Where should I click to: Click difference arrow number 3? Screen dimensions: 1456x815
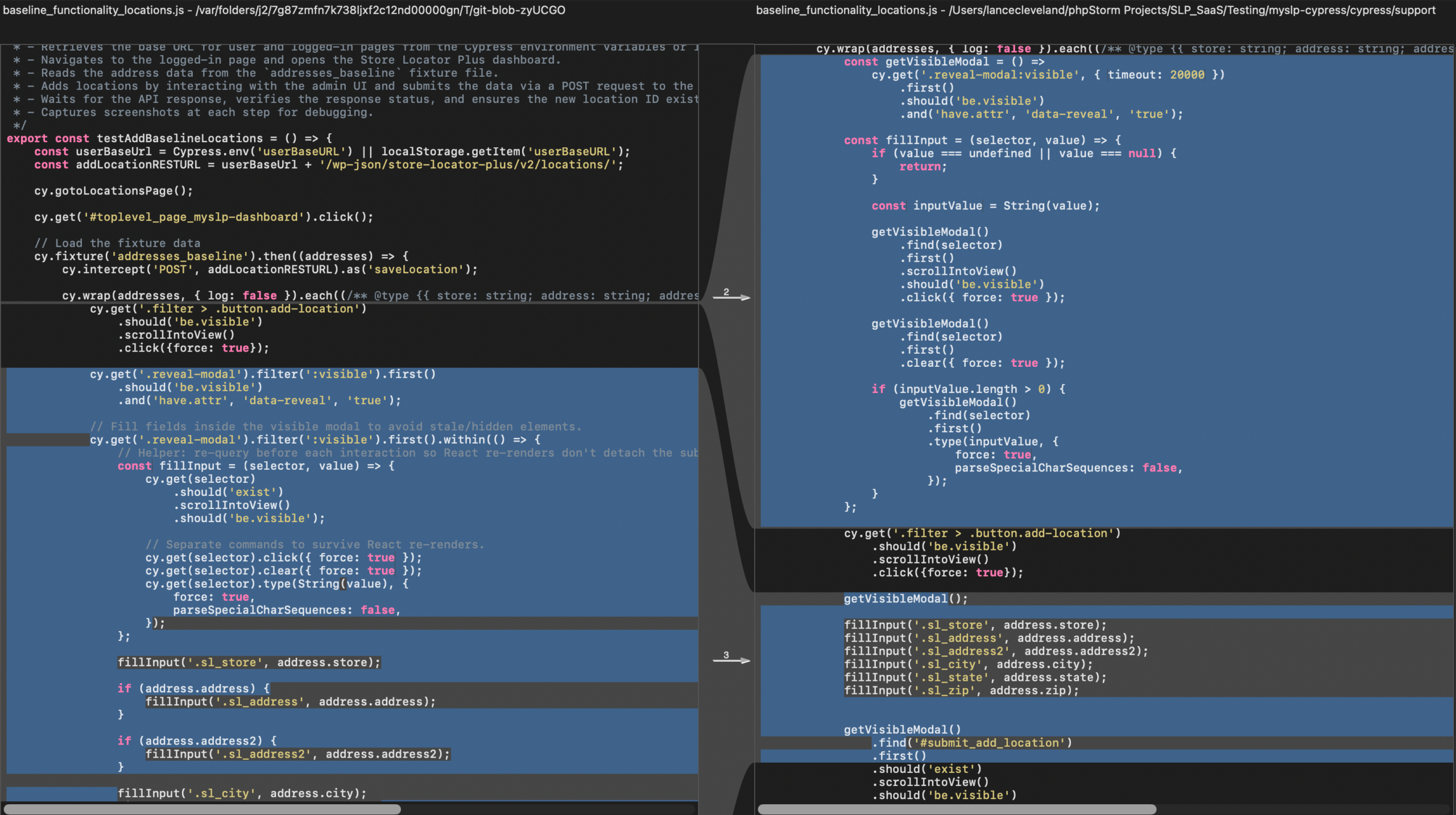click(x=731, y=659)
